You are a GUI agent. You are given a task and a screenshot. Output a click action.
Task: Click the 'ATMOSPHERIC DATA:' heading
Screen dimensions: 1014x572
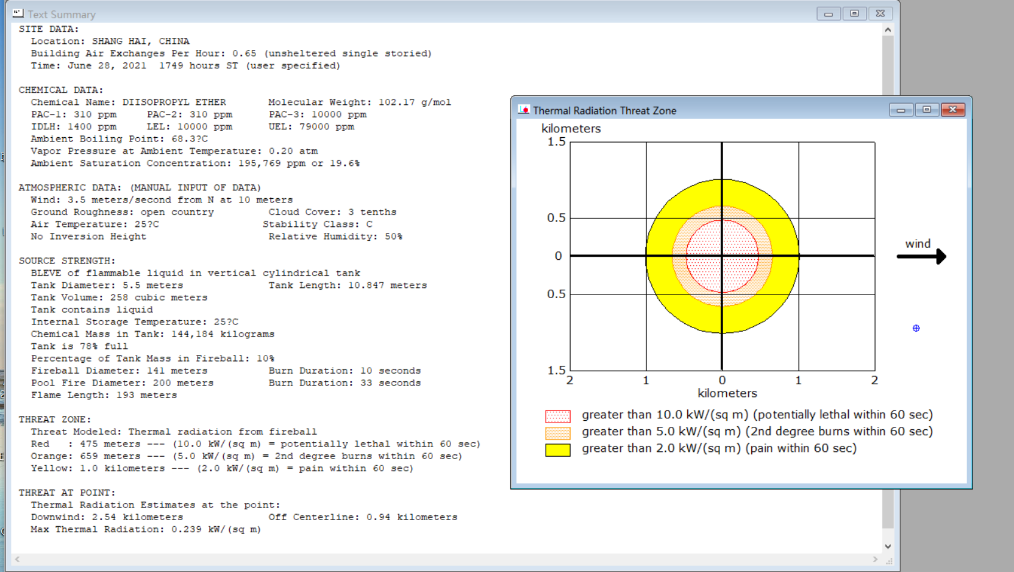coord(140,188)
